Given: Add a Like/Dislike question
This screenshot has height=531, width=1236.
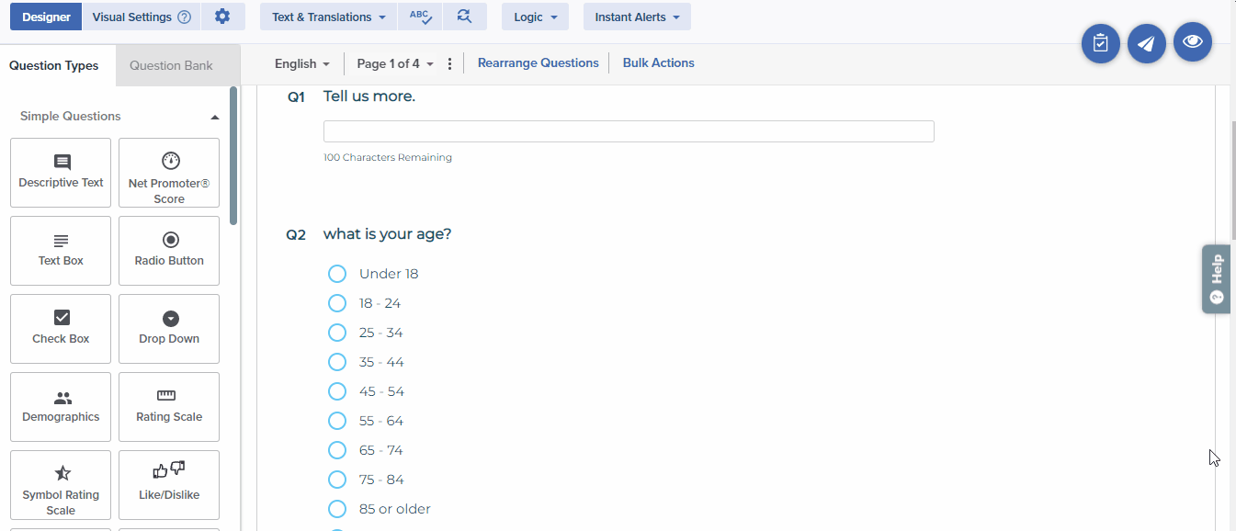Looking at the screenshot, I should click(169, 485).
